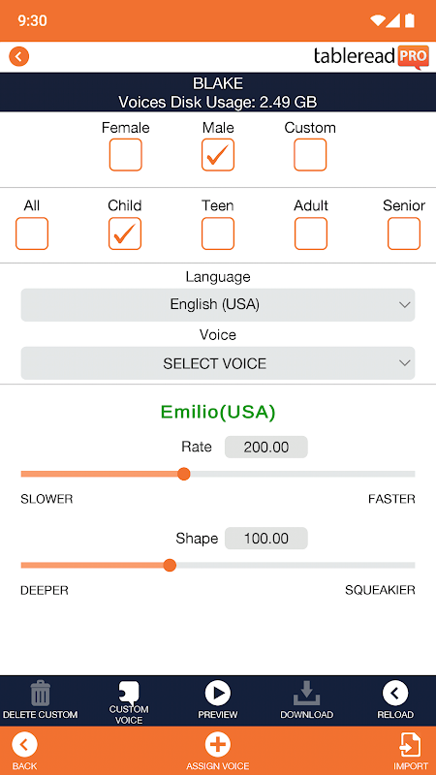Tick the Senior age checkbox
Image resolution: width=436 pixels, height=775 pixels.
coord(404,233)
